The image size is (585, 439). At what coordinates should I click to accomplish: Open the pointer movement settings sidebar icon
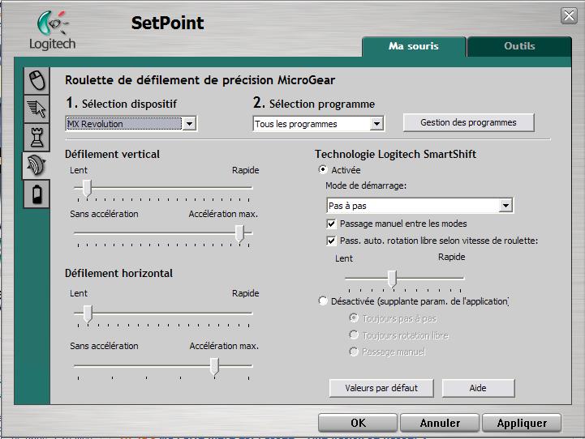pyautogui.click(x=37, y=109)
